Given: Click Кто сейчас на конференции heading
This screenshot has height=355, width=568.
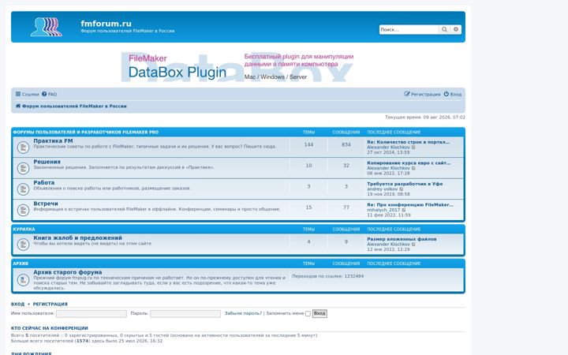Looking at the screenshot, I should (x=50, y=328).
